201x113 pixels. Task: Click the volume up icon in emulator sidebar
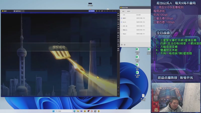[x=118, y=18]
